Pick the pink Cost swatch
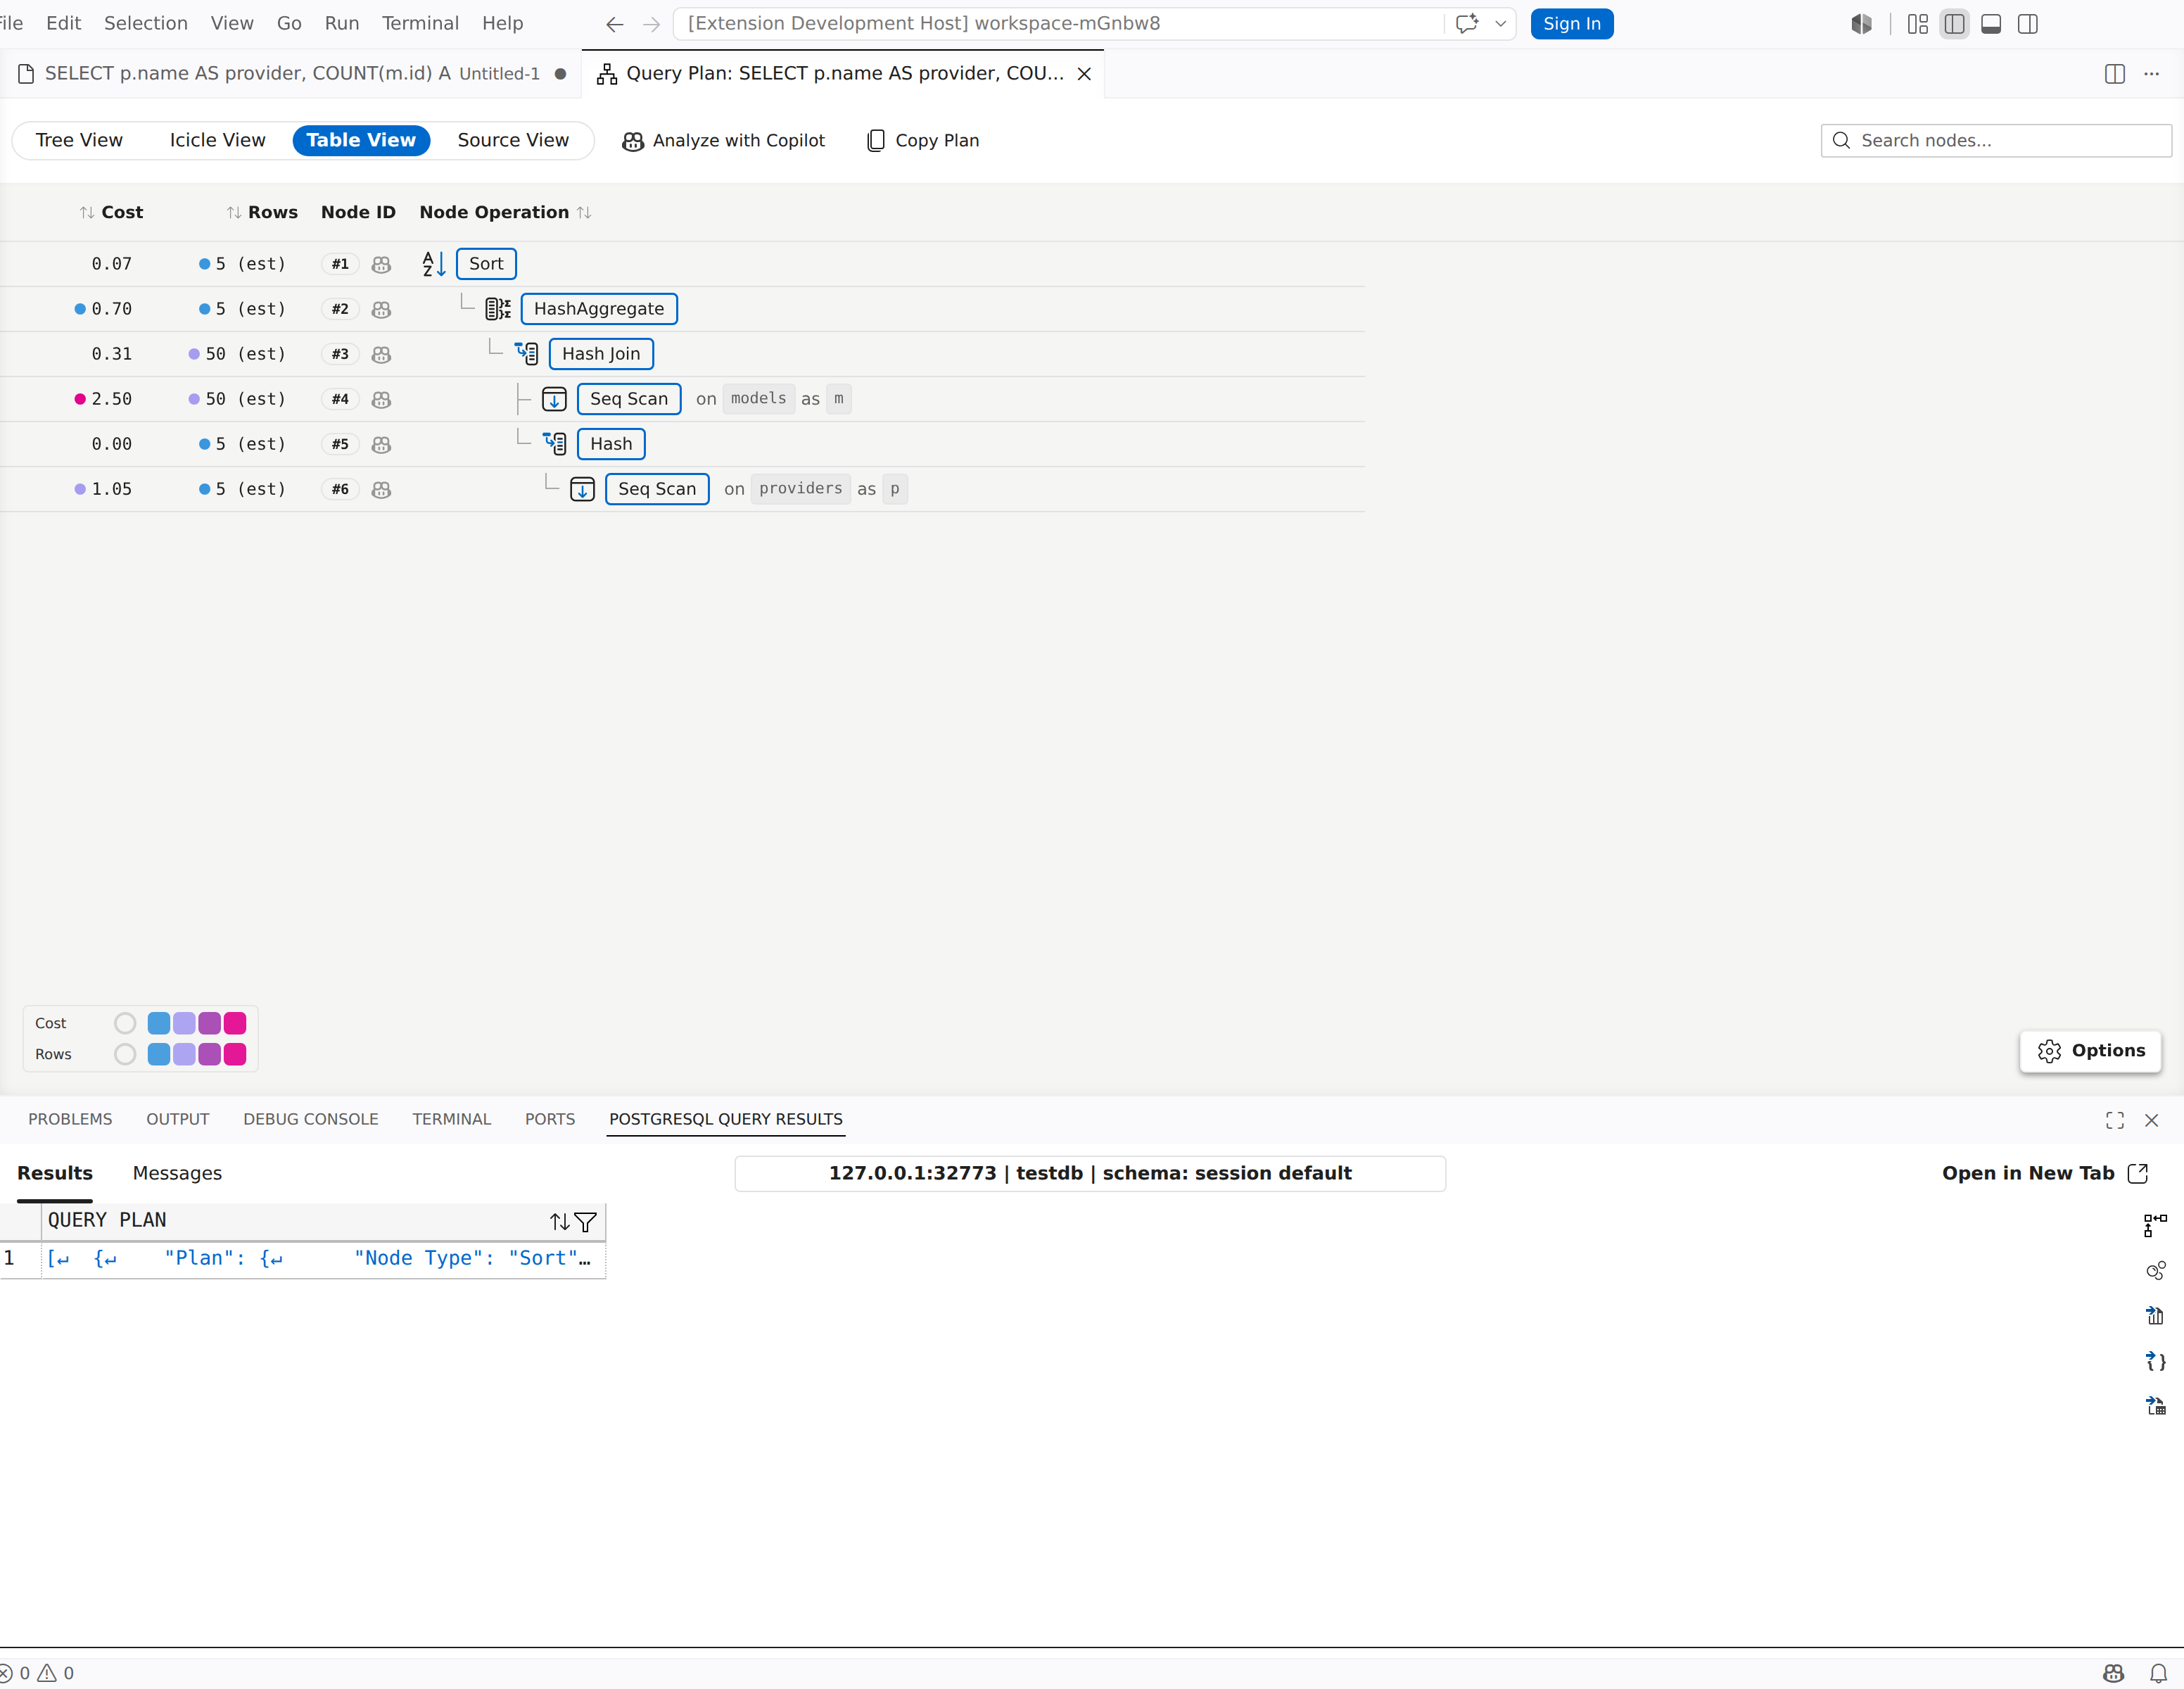 tap(235, 1023)
